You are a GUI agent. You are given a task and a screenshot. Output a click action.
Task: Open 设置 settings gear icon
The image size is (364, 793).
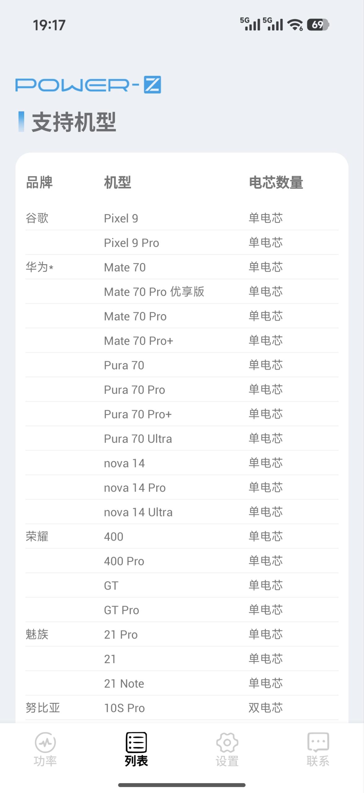click(227, 742)
